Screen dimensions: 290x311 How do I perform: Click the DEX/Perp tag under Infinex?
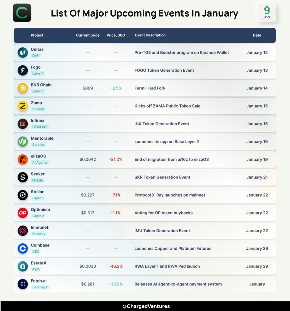[x=40, y=127]
